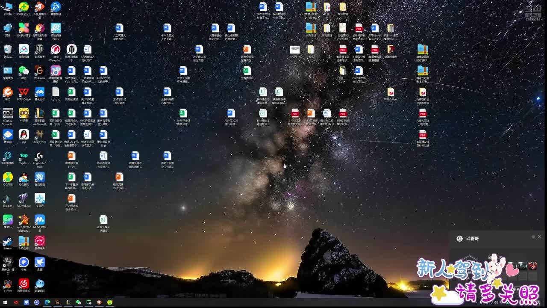Open Microsoft Edge from the taskbar
Image resolution: width=547 pixels, height=308 pixels.
point(47,302)
